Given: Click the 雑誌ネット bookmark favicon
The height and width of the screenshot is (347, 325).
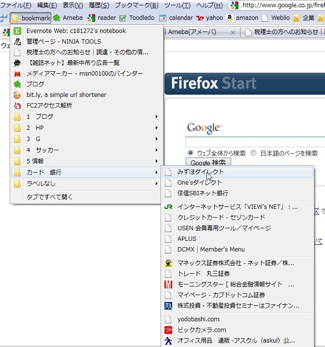Looking at the screenshot, I should coord(17,63).
